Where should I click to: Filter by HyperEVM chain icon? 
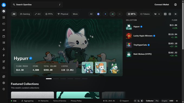[112, 14]
